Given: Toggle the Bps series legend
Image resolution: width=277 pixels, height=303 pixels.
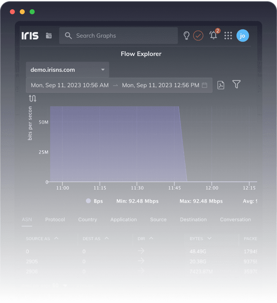Looking at the screenshot, I should click(94, 201).
